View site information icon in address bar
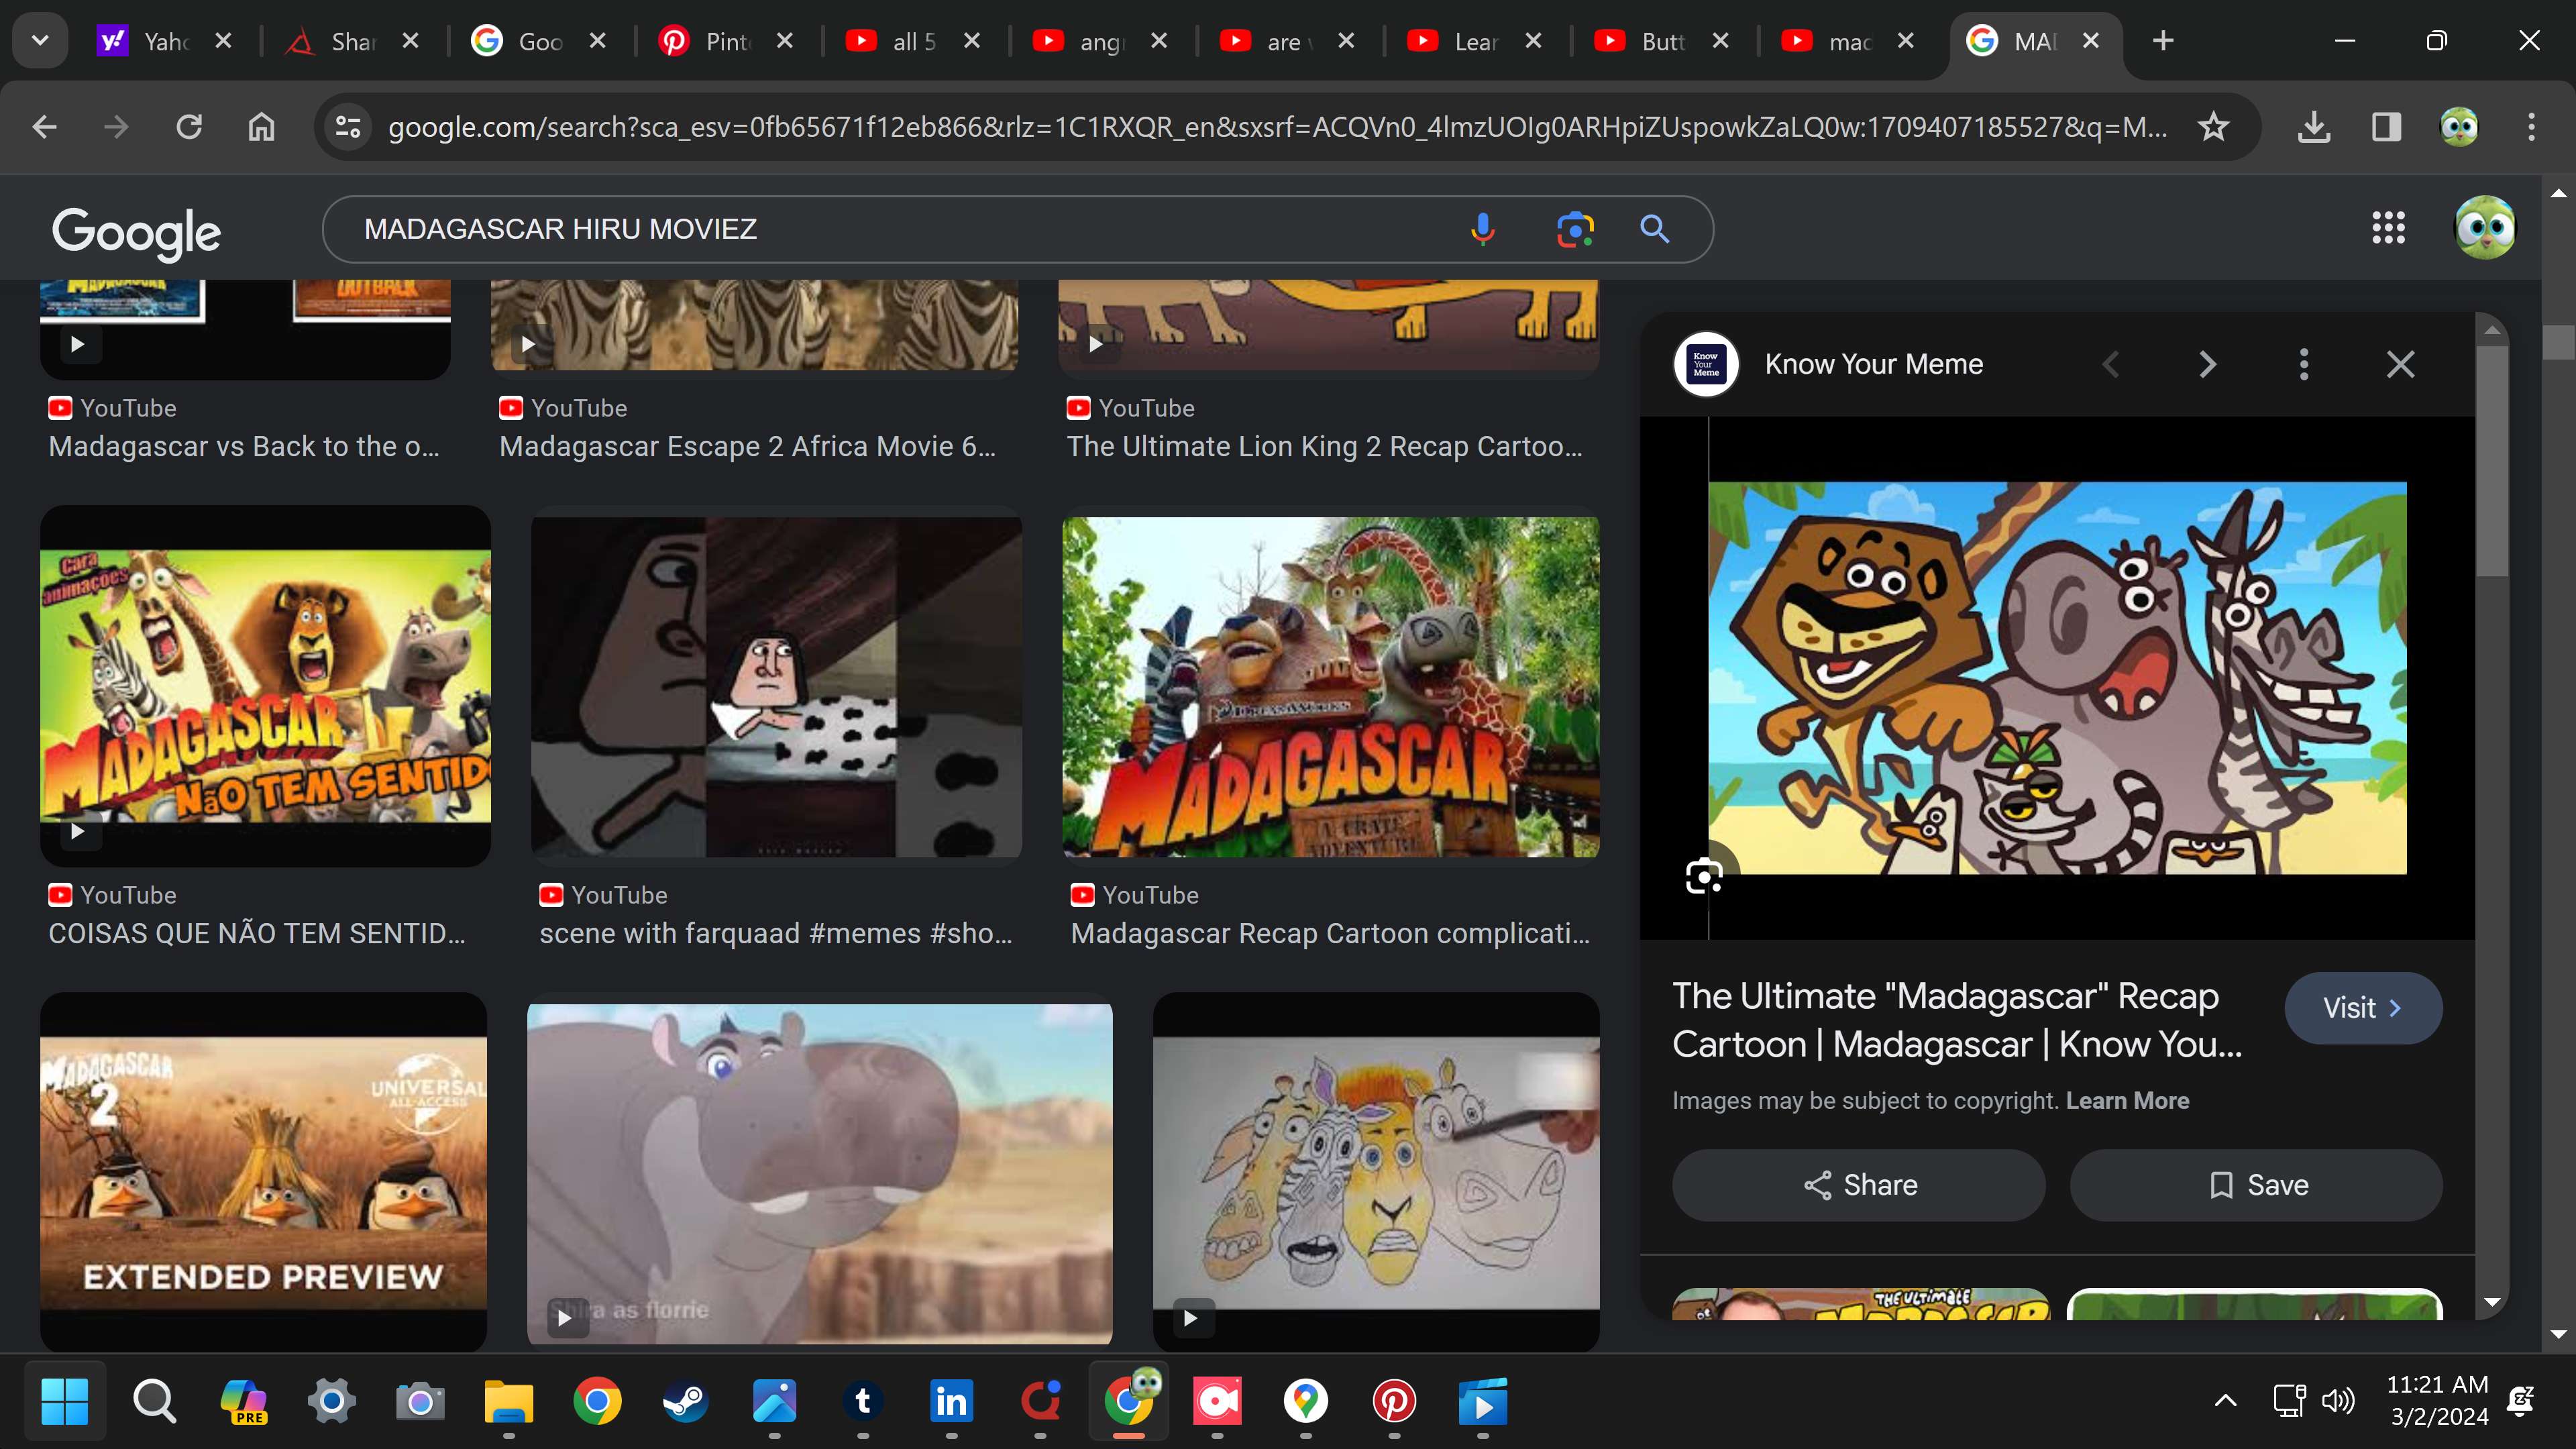Screen dimensions: 2576x1449 tap(347, 127)
